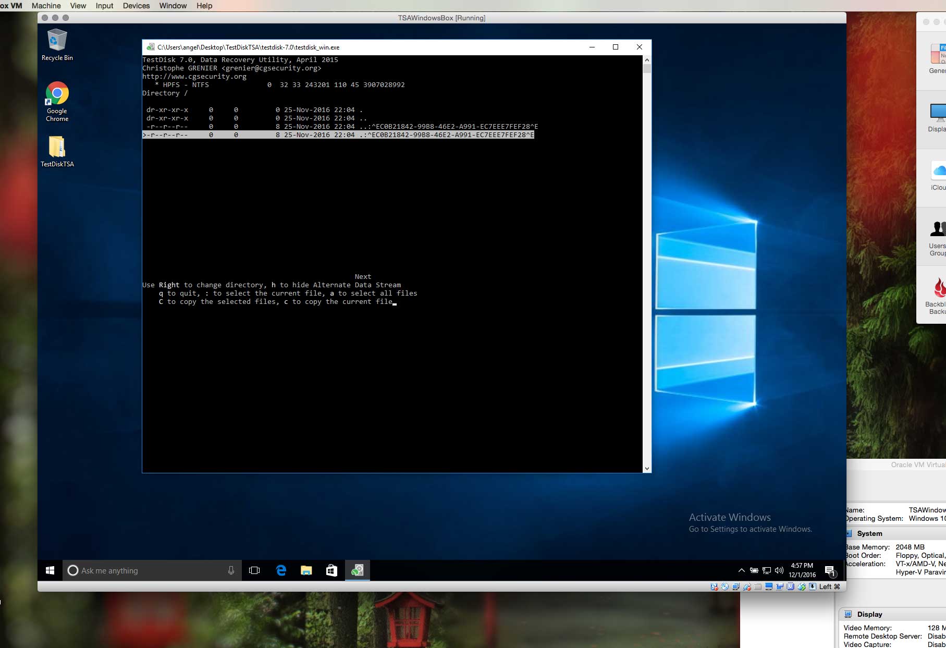Click VirtualBox display status icon
The height and width of the screenshot is (648, 946).
769,586
